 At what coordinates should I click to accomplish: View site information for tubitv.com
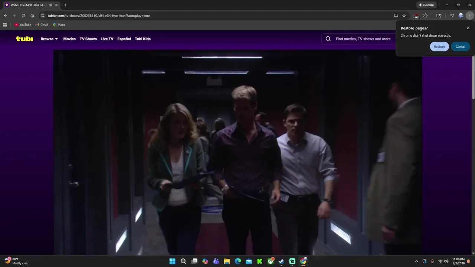pyautogui.click(x=43, y=16)
